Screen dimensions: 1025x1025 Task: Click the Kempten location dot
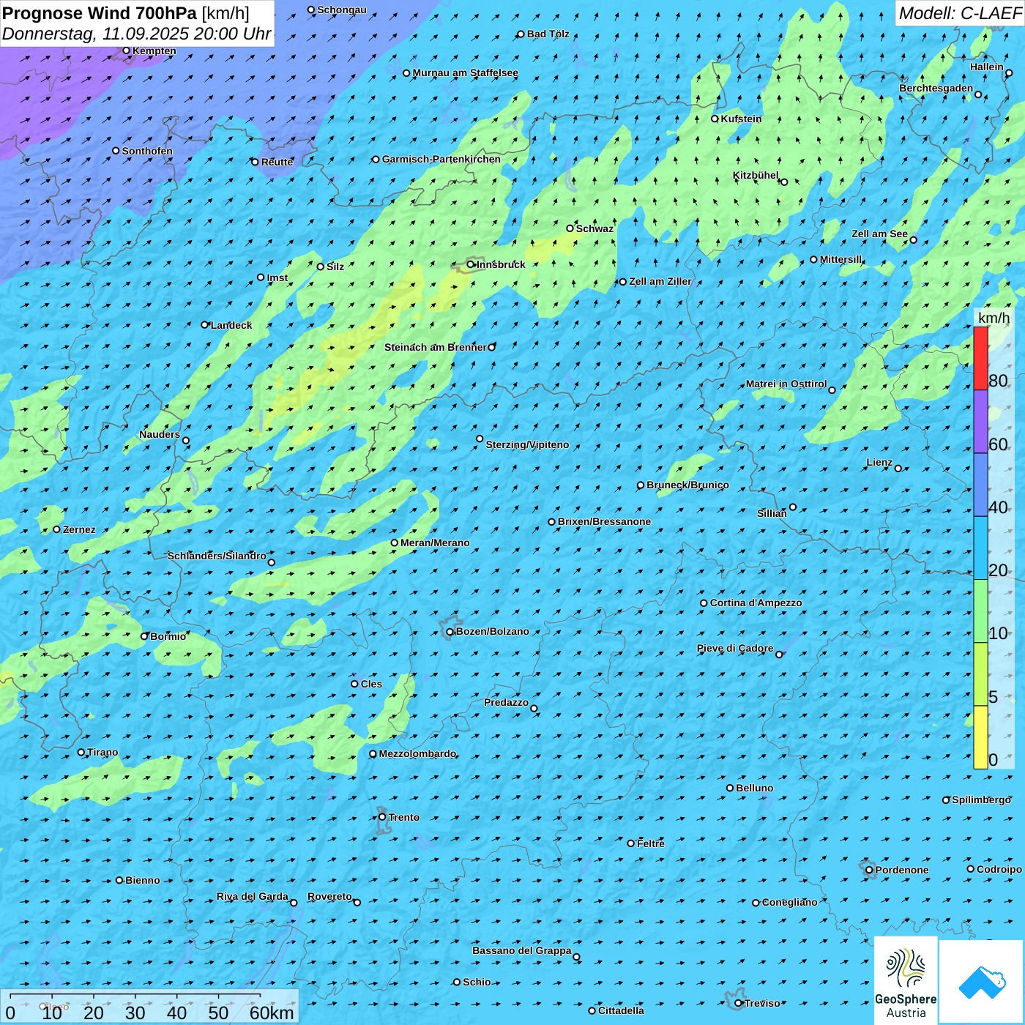(126, 51)
